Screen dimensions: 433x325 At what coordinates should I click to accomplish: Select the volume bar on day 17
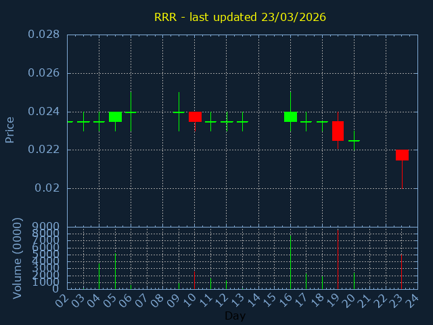pyautogui.click(x=306, y=280)
